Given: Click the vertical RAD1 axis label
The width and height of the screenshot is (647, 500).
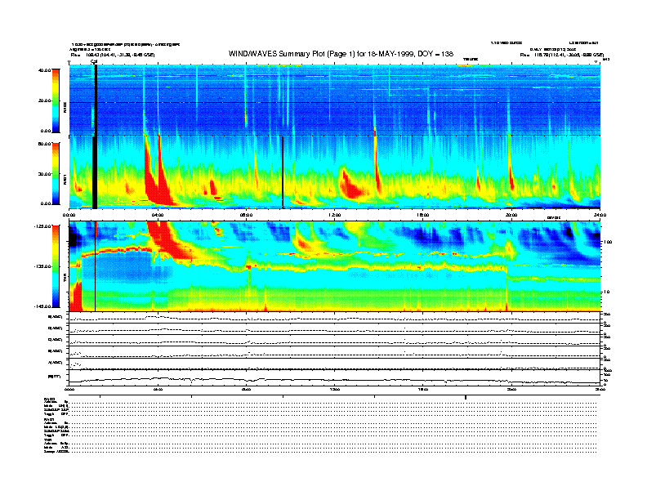Looking at the screenshot, I should point(65,180).
